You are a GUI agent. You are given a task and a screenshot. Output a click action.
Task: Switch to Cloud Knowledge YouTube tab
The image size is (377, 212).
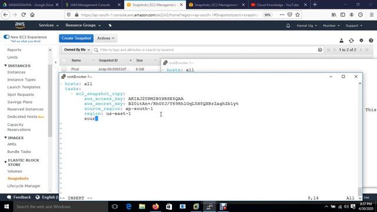[x=279, y=5]
